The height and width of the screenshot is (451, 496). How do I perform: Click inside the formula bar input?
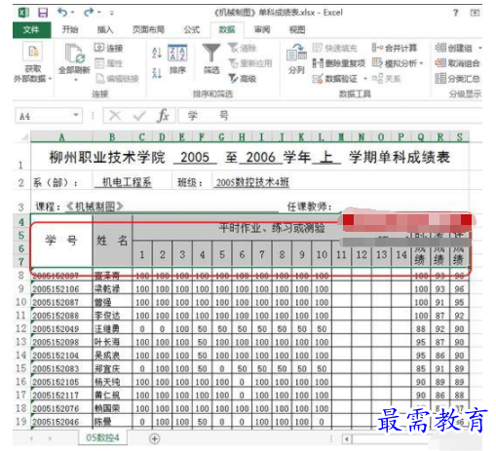(x=329, y=116)
